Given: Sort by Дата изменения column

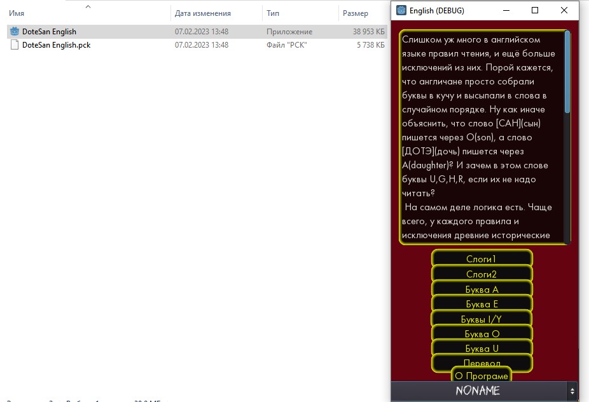Looking at the screenshot, I should pos(203,13).
